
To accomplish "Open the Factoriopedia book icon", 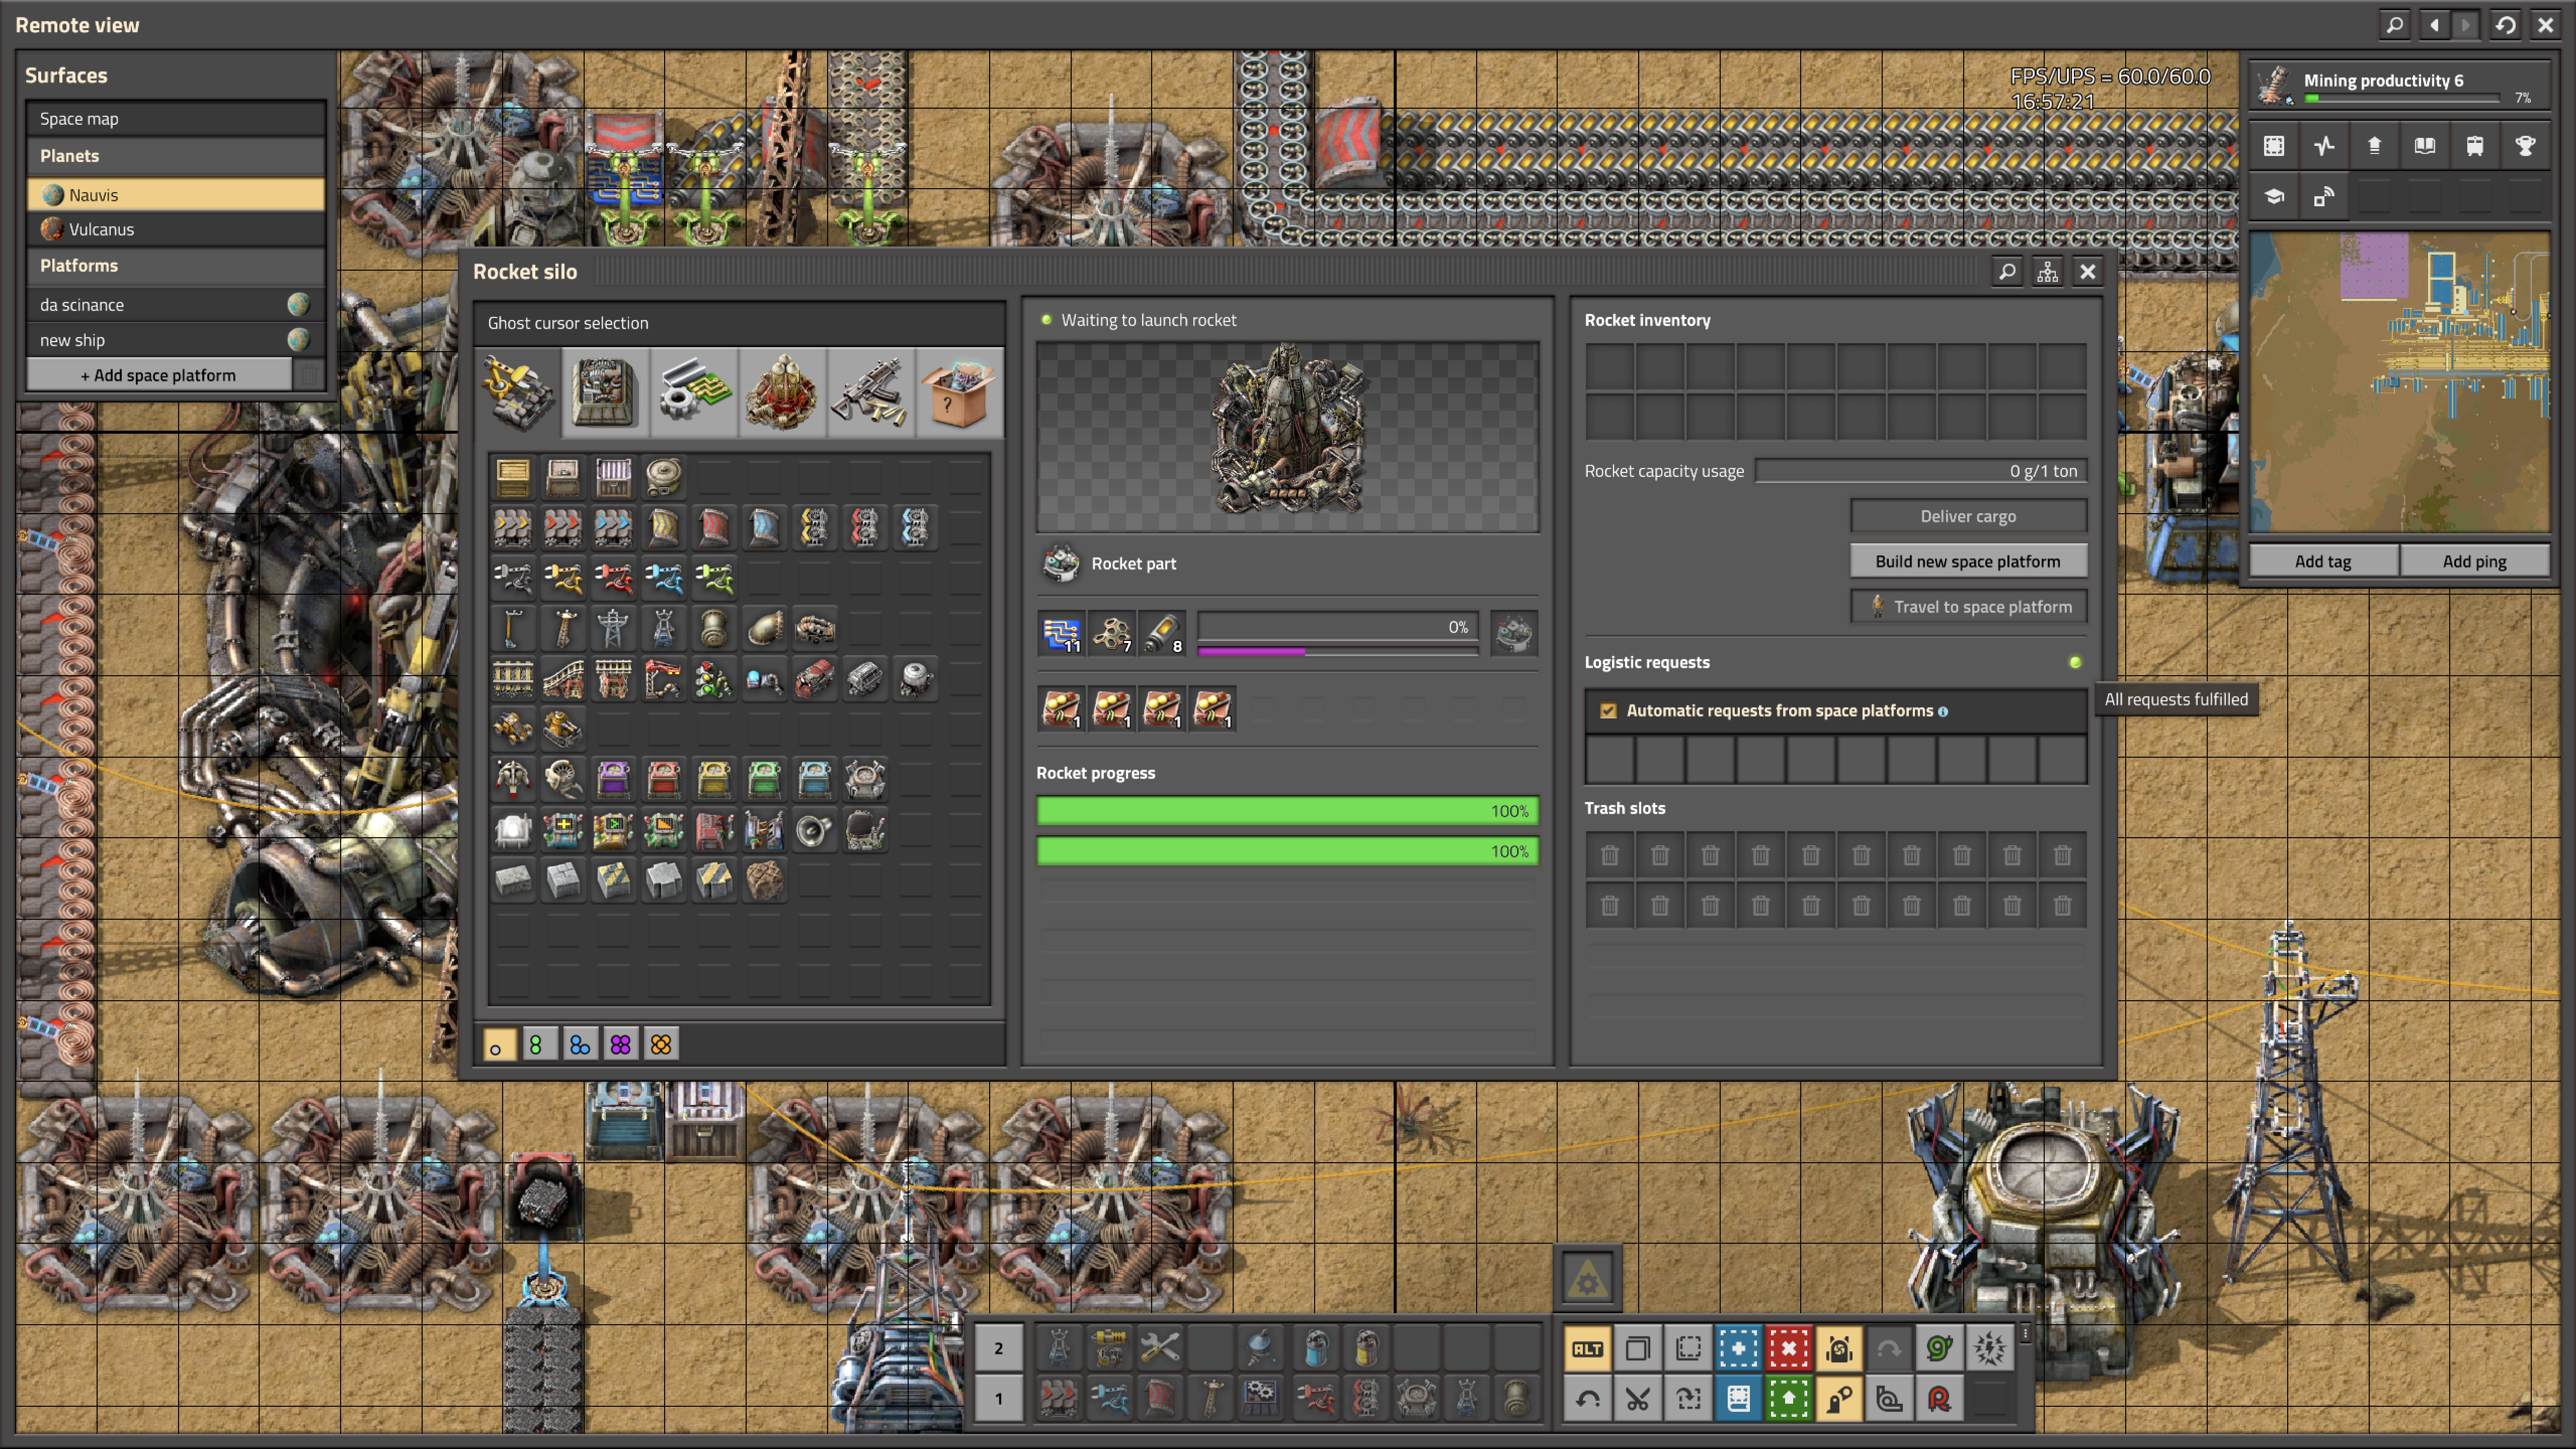I will 2425,146.
